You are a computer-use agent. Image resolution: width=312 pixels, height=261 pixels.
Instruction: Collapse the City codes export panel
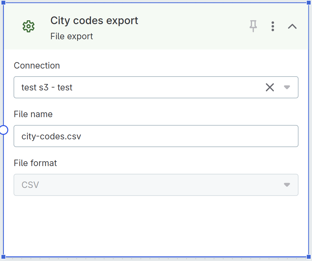[292, 26]
